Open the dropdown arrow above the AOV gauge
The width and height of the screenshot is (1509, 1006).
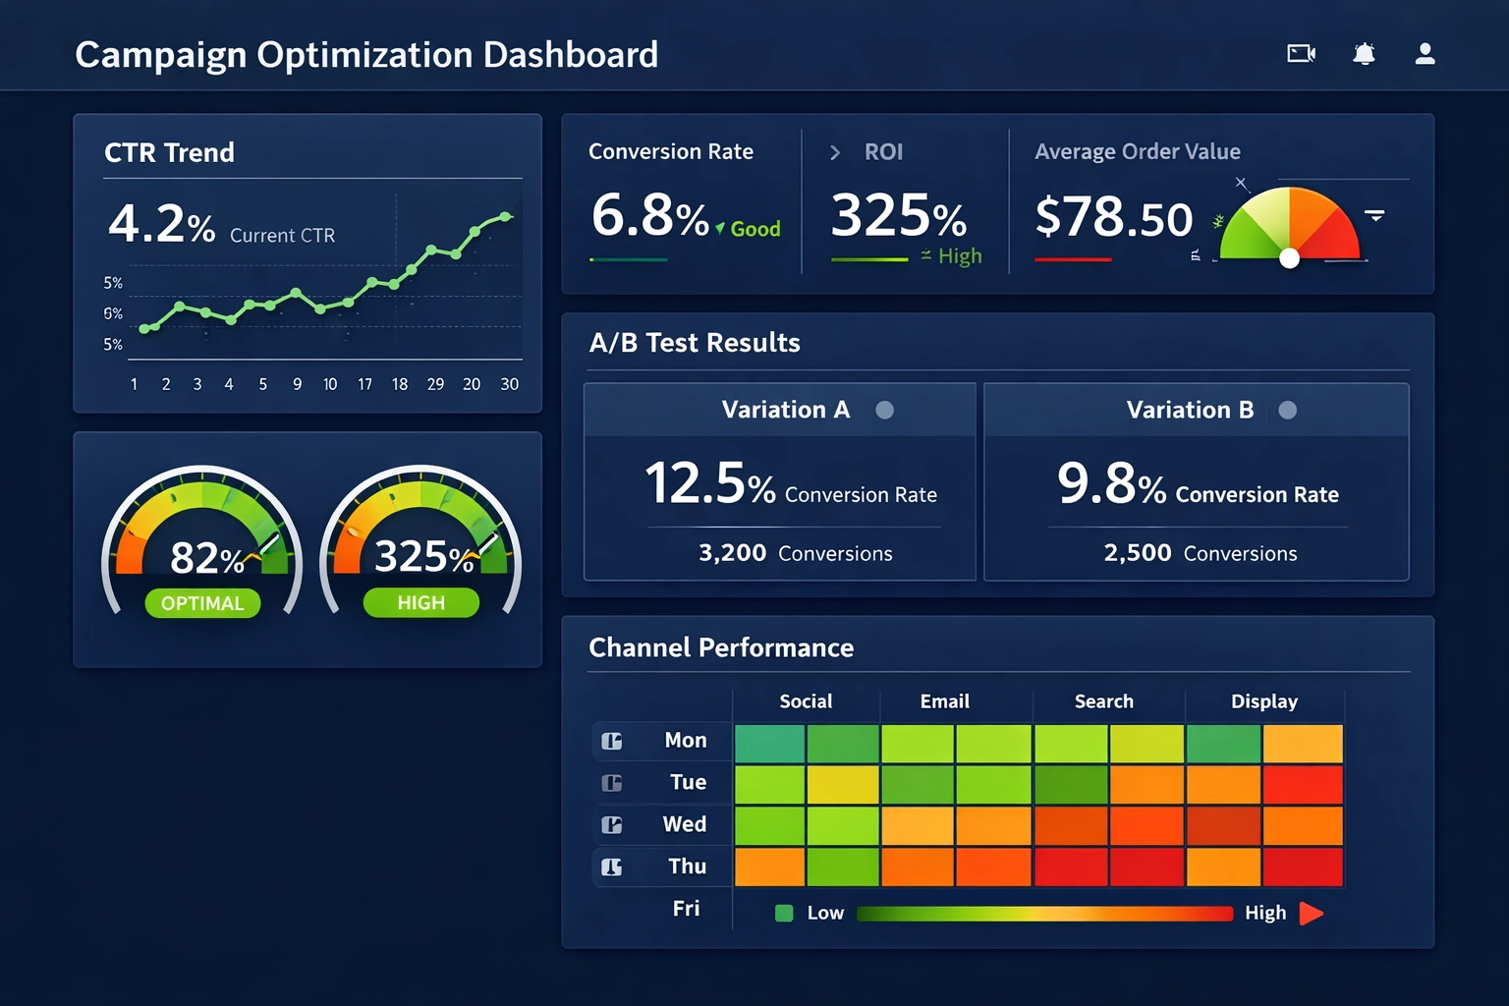tap(1242, 183)
